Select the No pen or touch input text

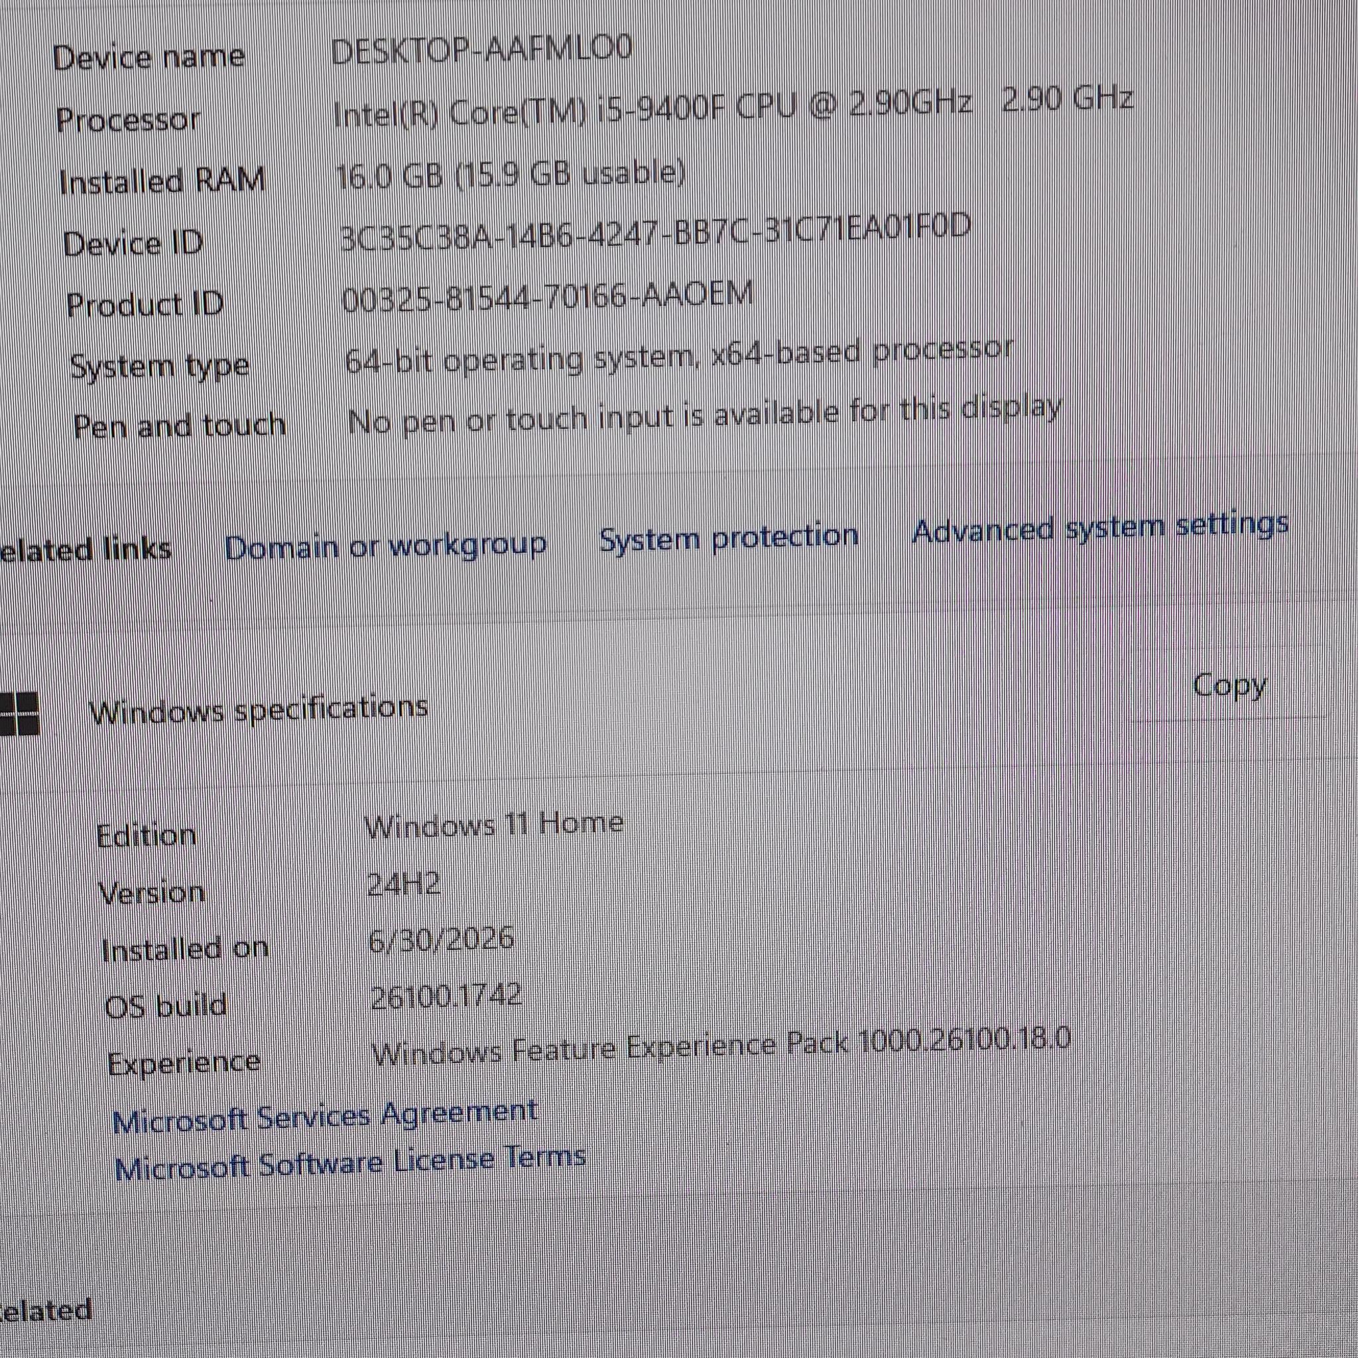(704, 416)
